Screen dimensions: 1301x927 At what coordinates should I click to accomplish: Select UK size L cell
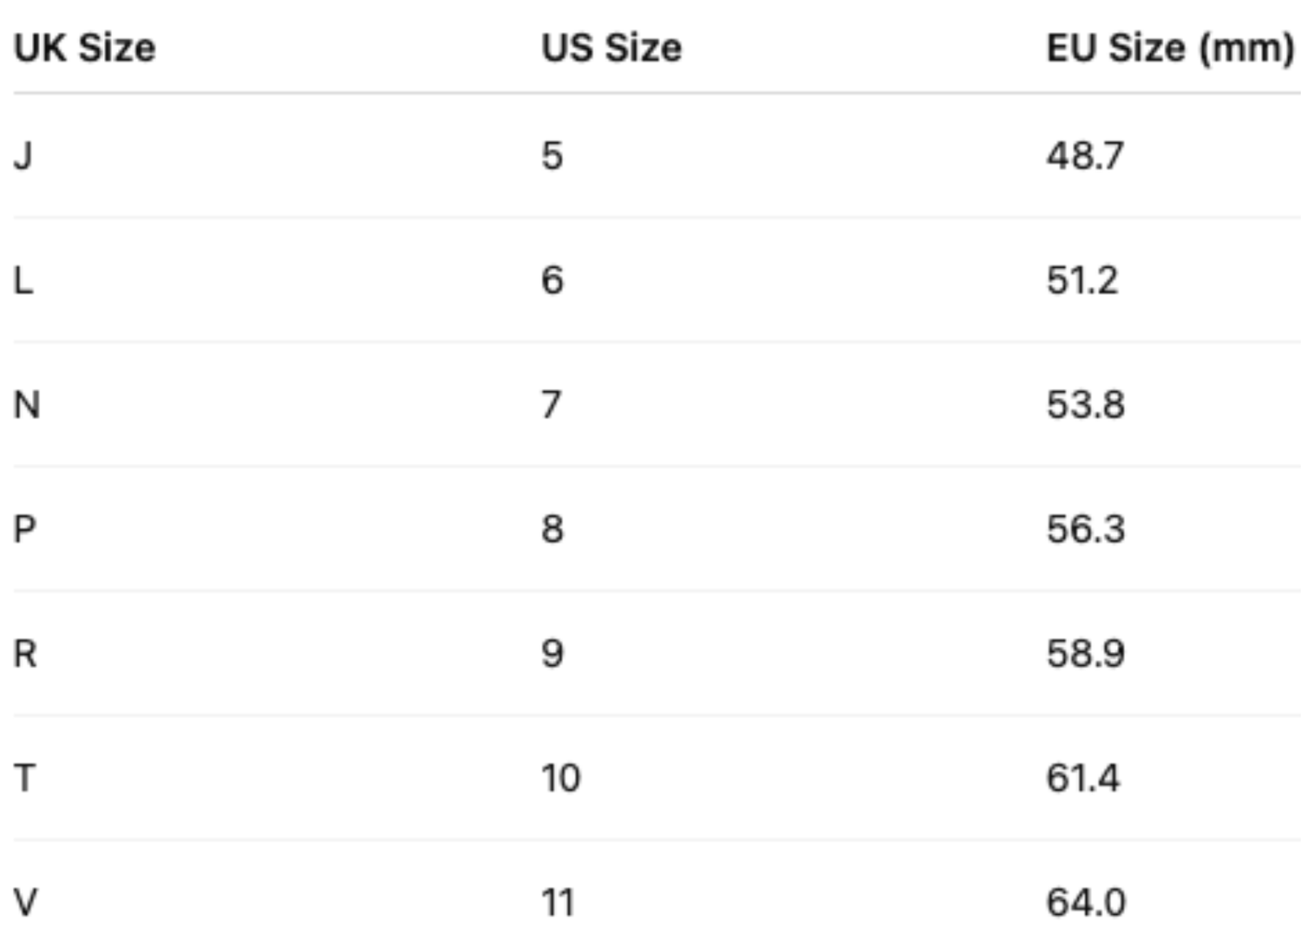click(23, 280)
